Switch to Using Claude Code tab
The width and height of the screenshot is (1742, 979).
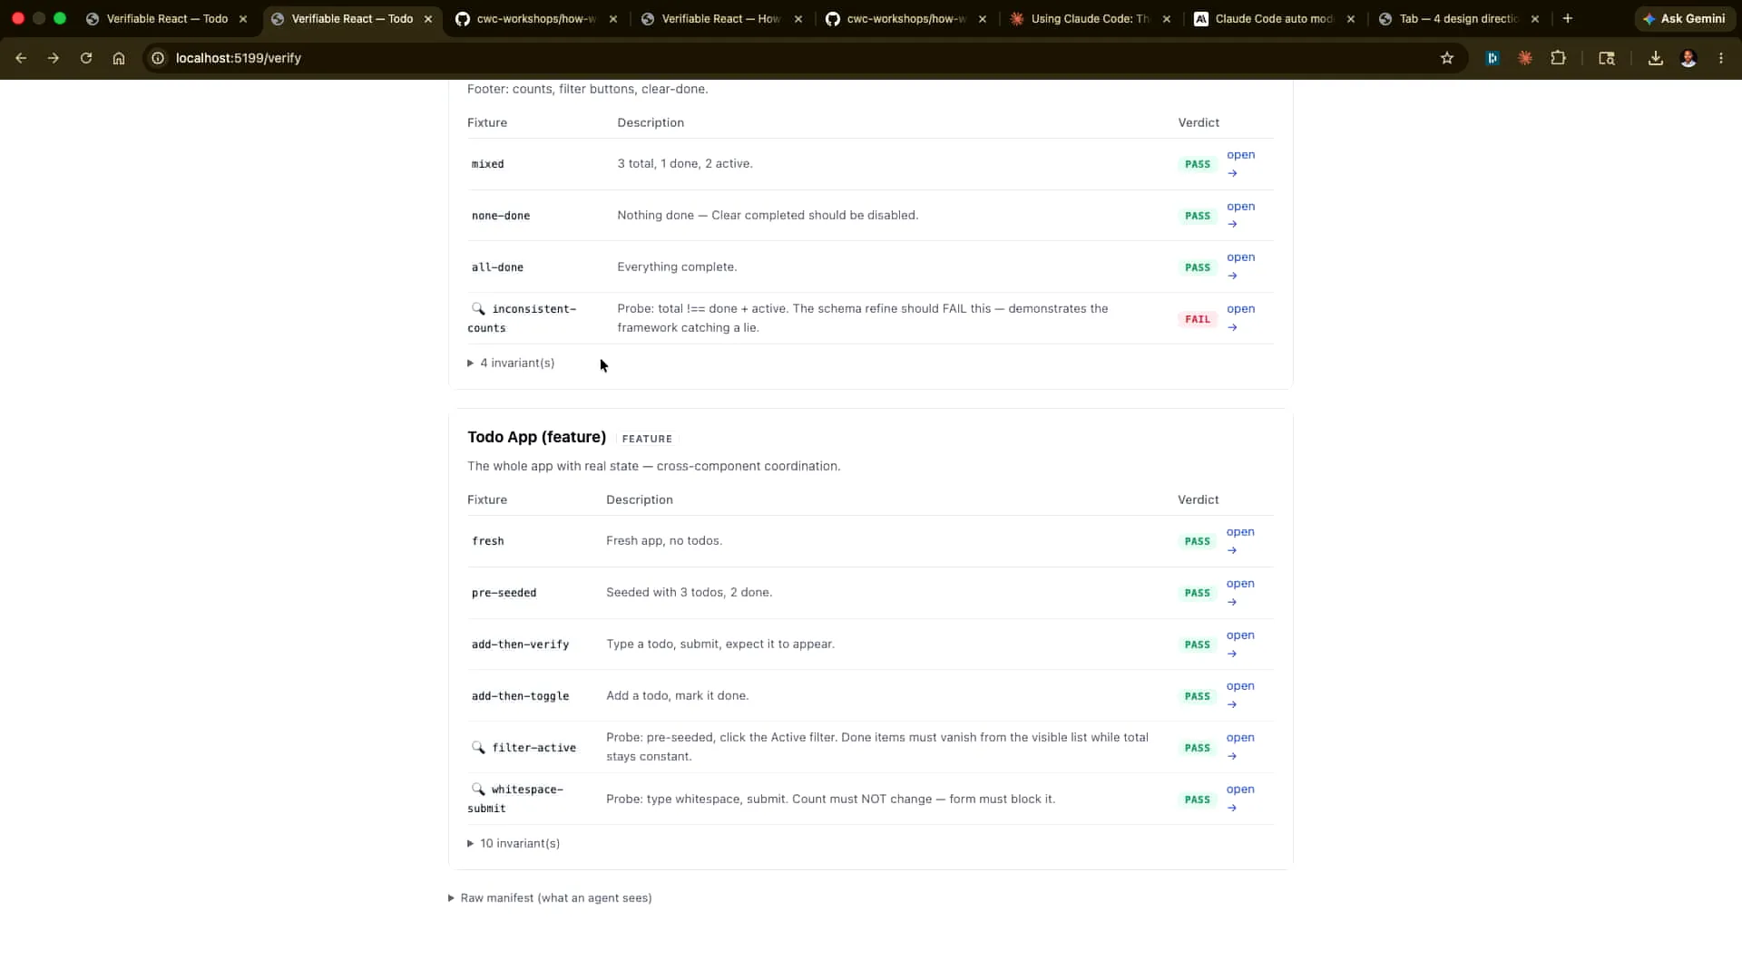click(x=1090, y=19)
